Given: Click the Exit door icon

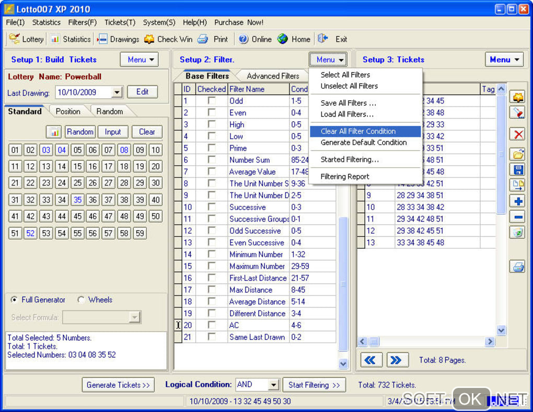Looking at the screenshot, I should pos(323,39).
